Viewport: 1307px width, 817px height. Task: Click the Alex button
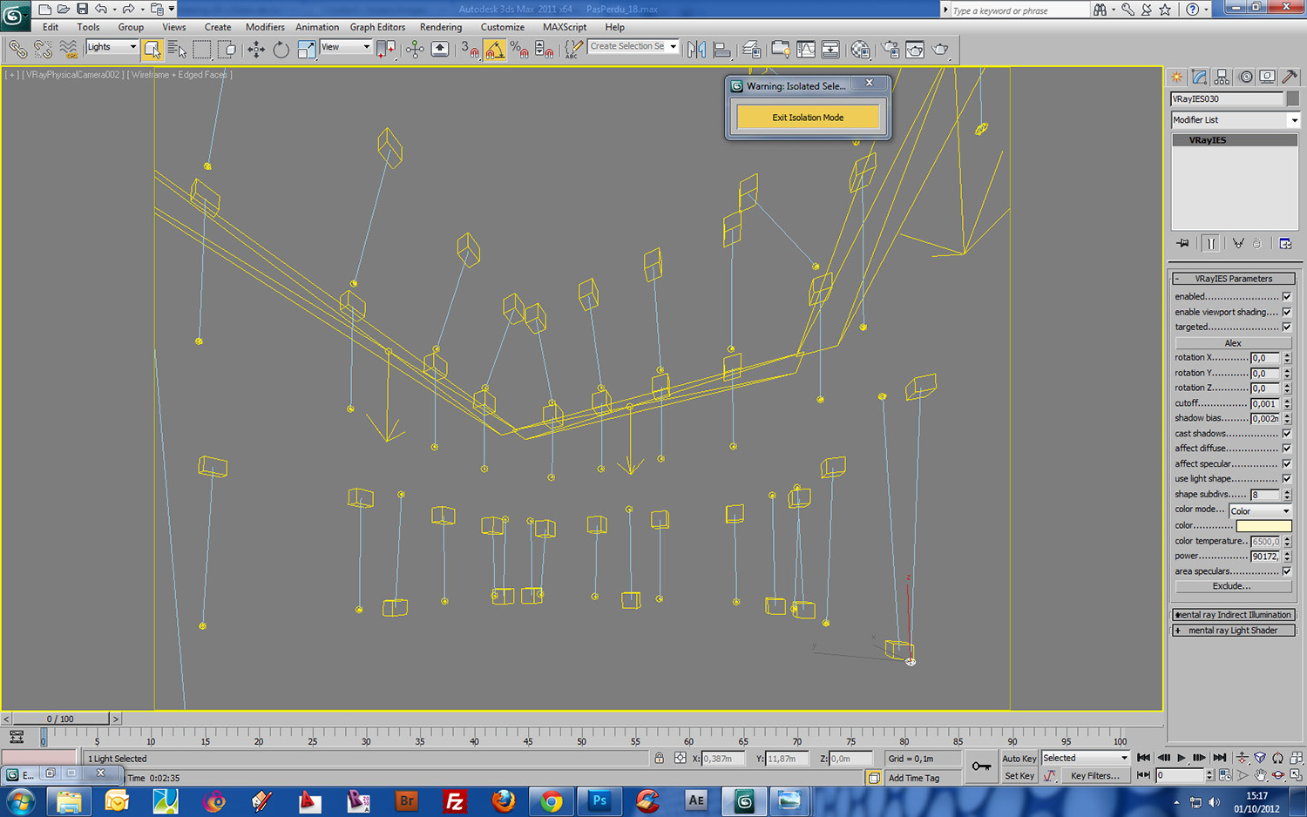point(1232,343)
